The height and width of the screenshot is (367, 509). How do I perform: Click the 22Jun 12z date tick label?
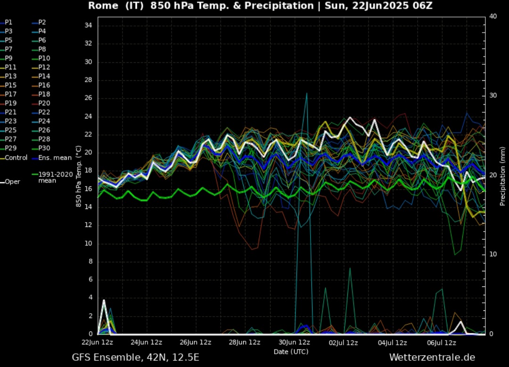98,342
